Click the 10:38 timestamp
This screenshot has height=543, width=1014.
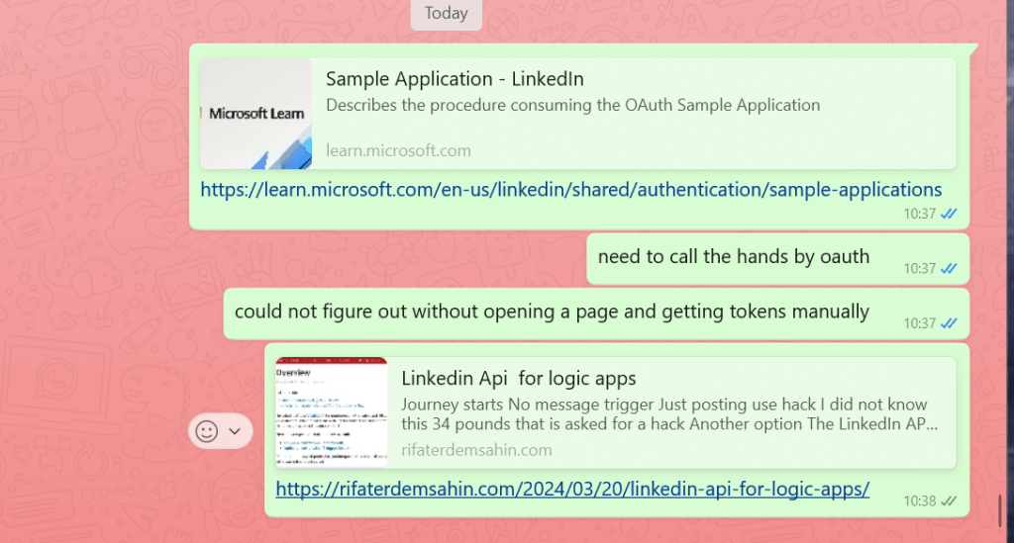[x=920, y=501]
